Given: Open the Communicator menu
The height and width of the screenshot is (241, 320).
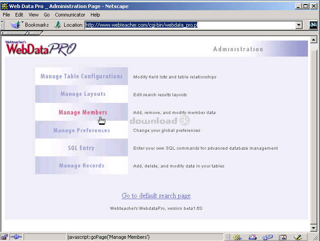Looking at the screenshot, I should (x=70, y=15).
